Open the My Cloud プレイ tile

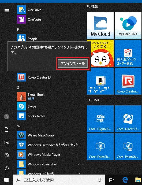click(x=128, y=25)
